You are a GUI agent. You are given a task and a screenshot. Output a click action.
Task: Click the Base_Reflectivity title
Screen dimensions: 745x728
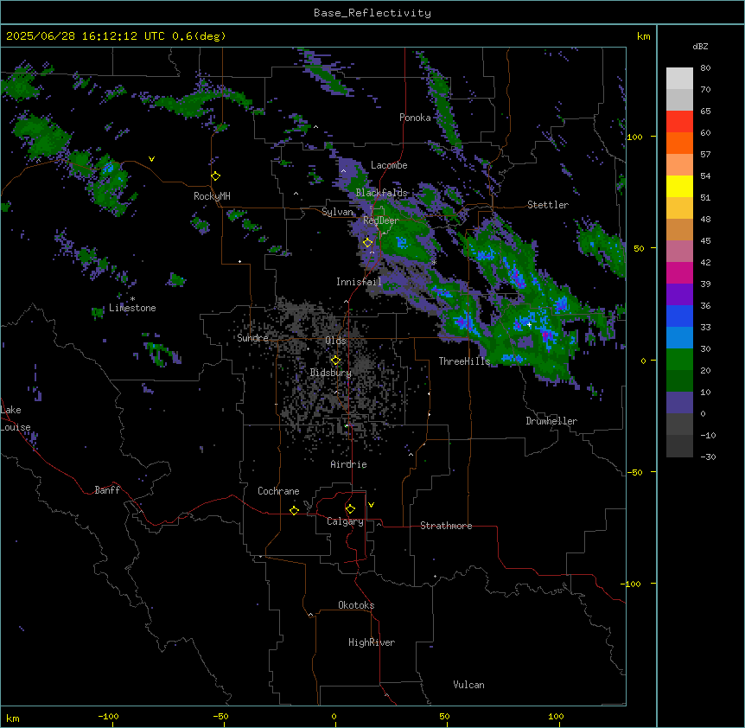coord(372,13)
